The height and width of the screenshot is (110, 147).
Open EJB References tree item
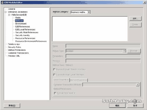pyautogui.click(x=23, y=27)
